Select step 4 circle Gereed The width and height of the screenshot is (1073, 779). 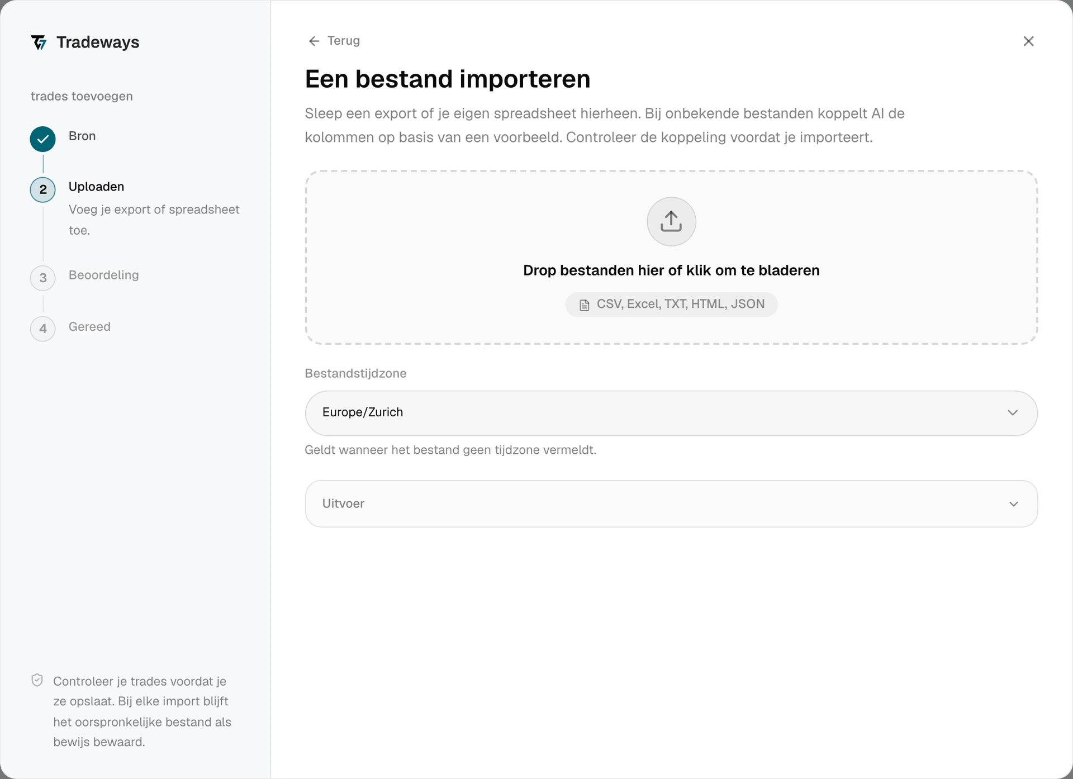pos(42,329)
